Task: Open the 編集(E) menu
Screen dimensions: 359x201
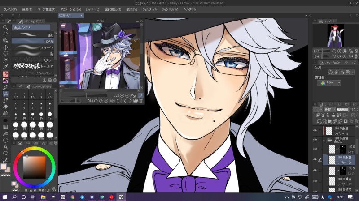Action: tap(27, 9)
